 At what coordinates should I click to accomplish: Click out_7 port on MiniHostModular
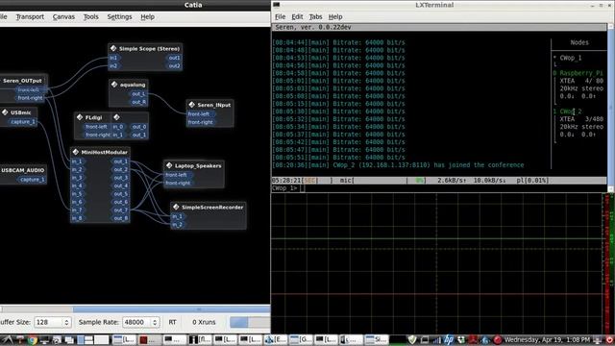(120, 210)
